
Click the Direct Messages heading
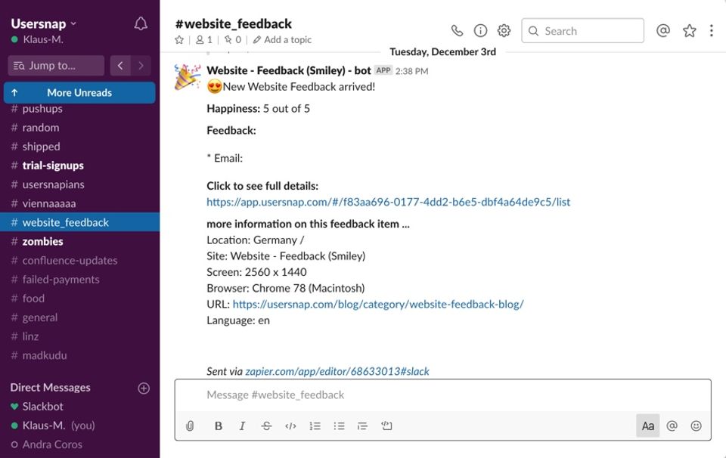(51, 388)
